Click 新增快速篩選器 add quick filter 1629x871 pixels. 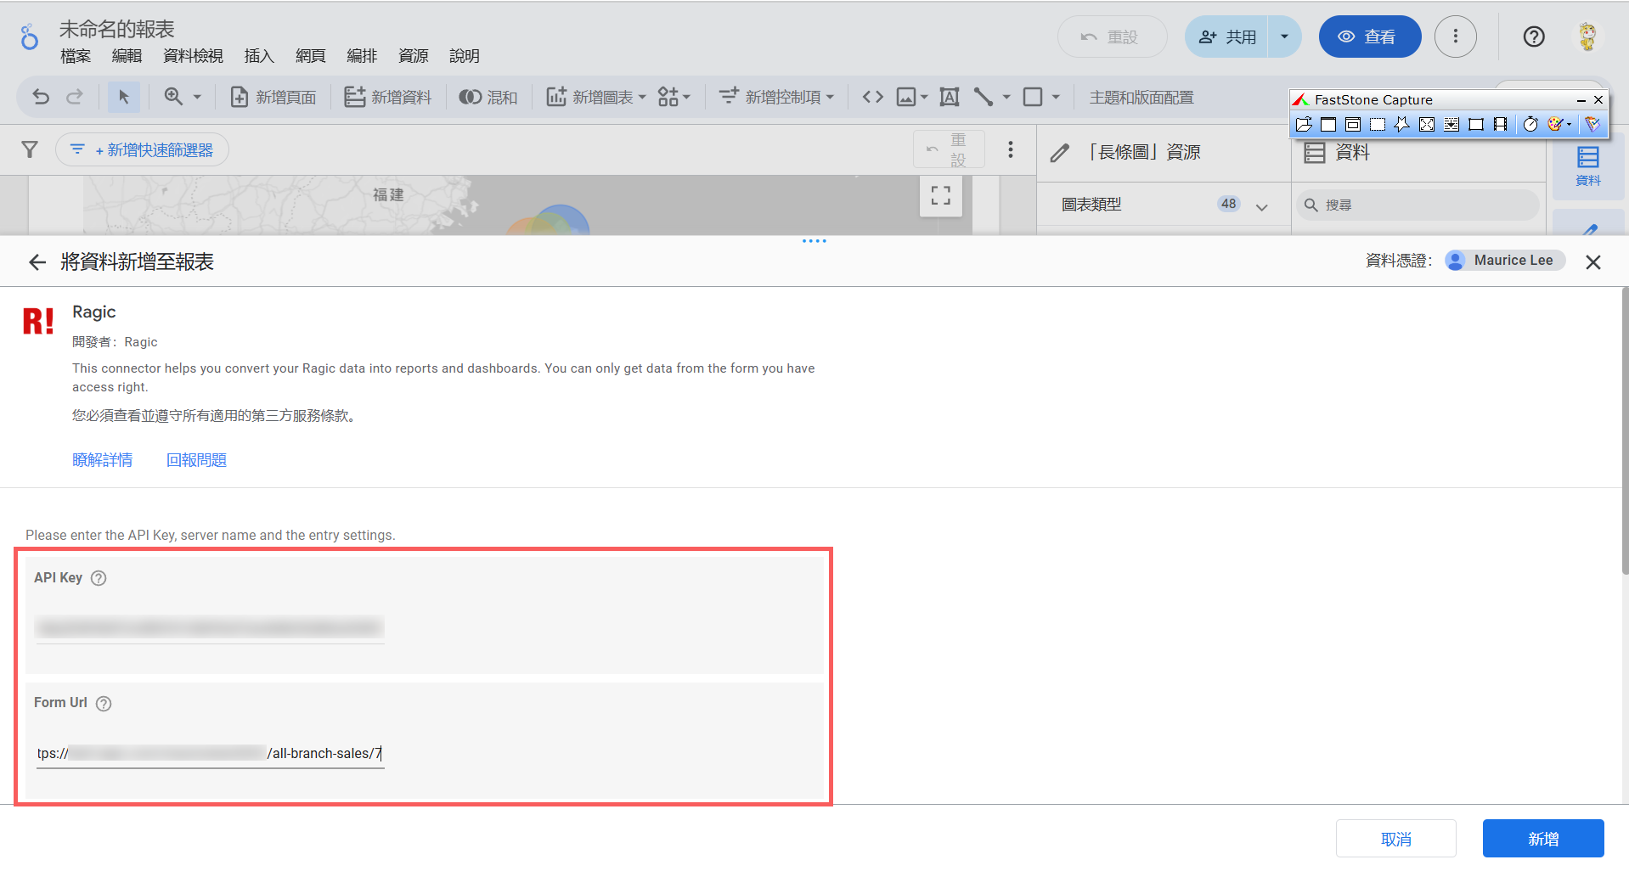pyautogui.click(x=143, y=149)
